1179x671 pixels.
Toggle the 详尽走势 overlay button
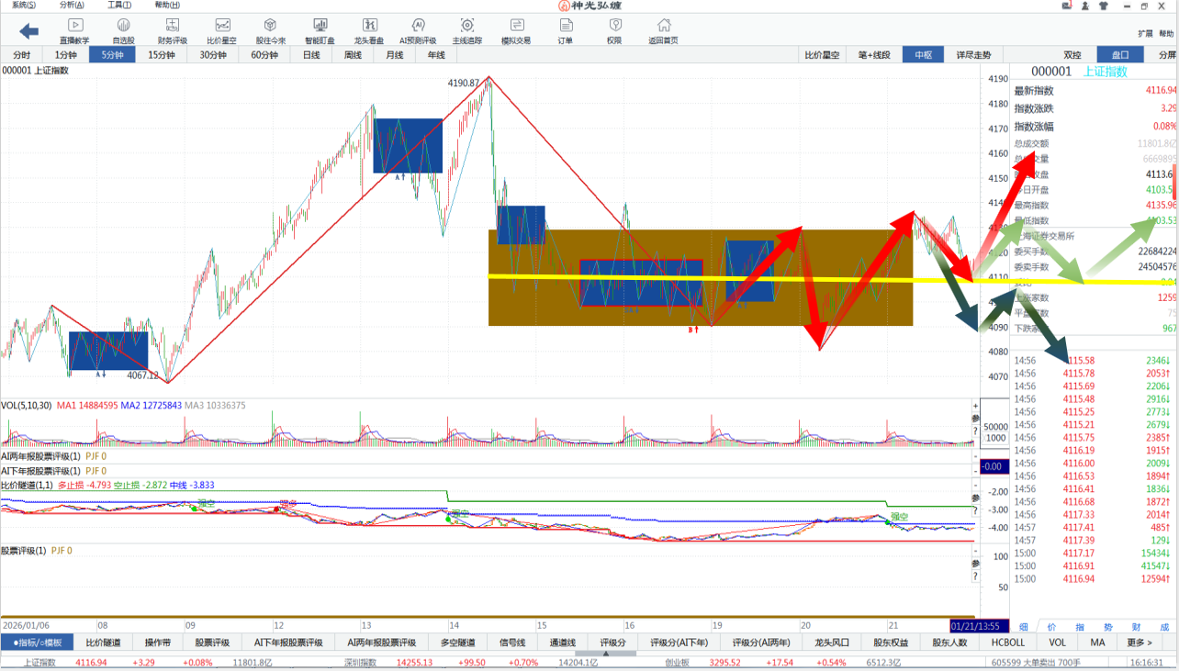point(973,55)
